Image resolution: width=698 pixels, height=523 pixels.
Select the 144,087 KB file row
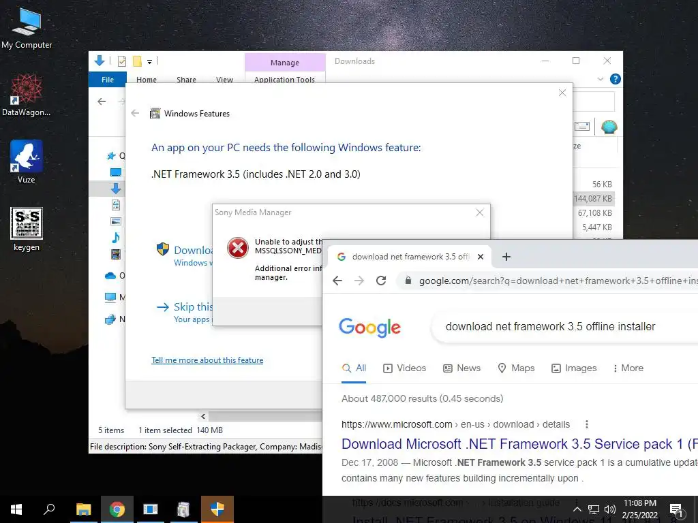coord(593,198)
